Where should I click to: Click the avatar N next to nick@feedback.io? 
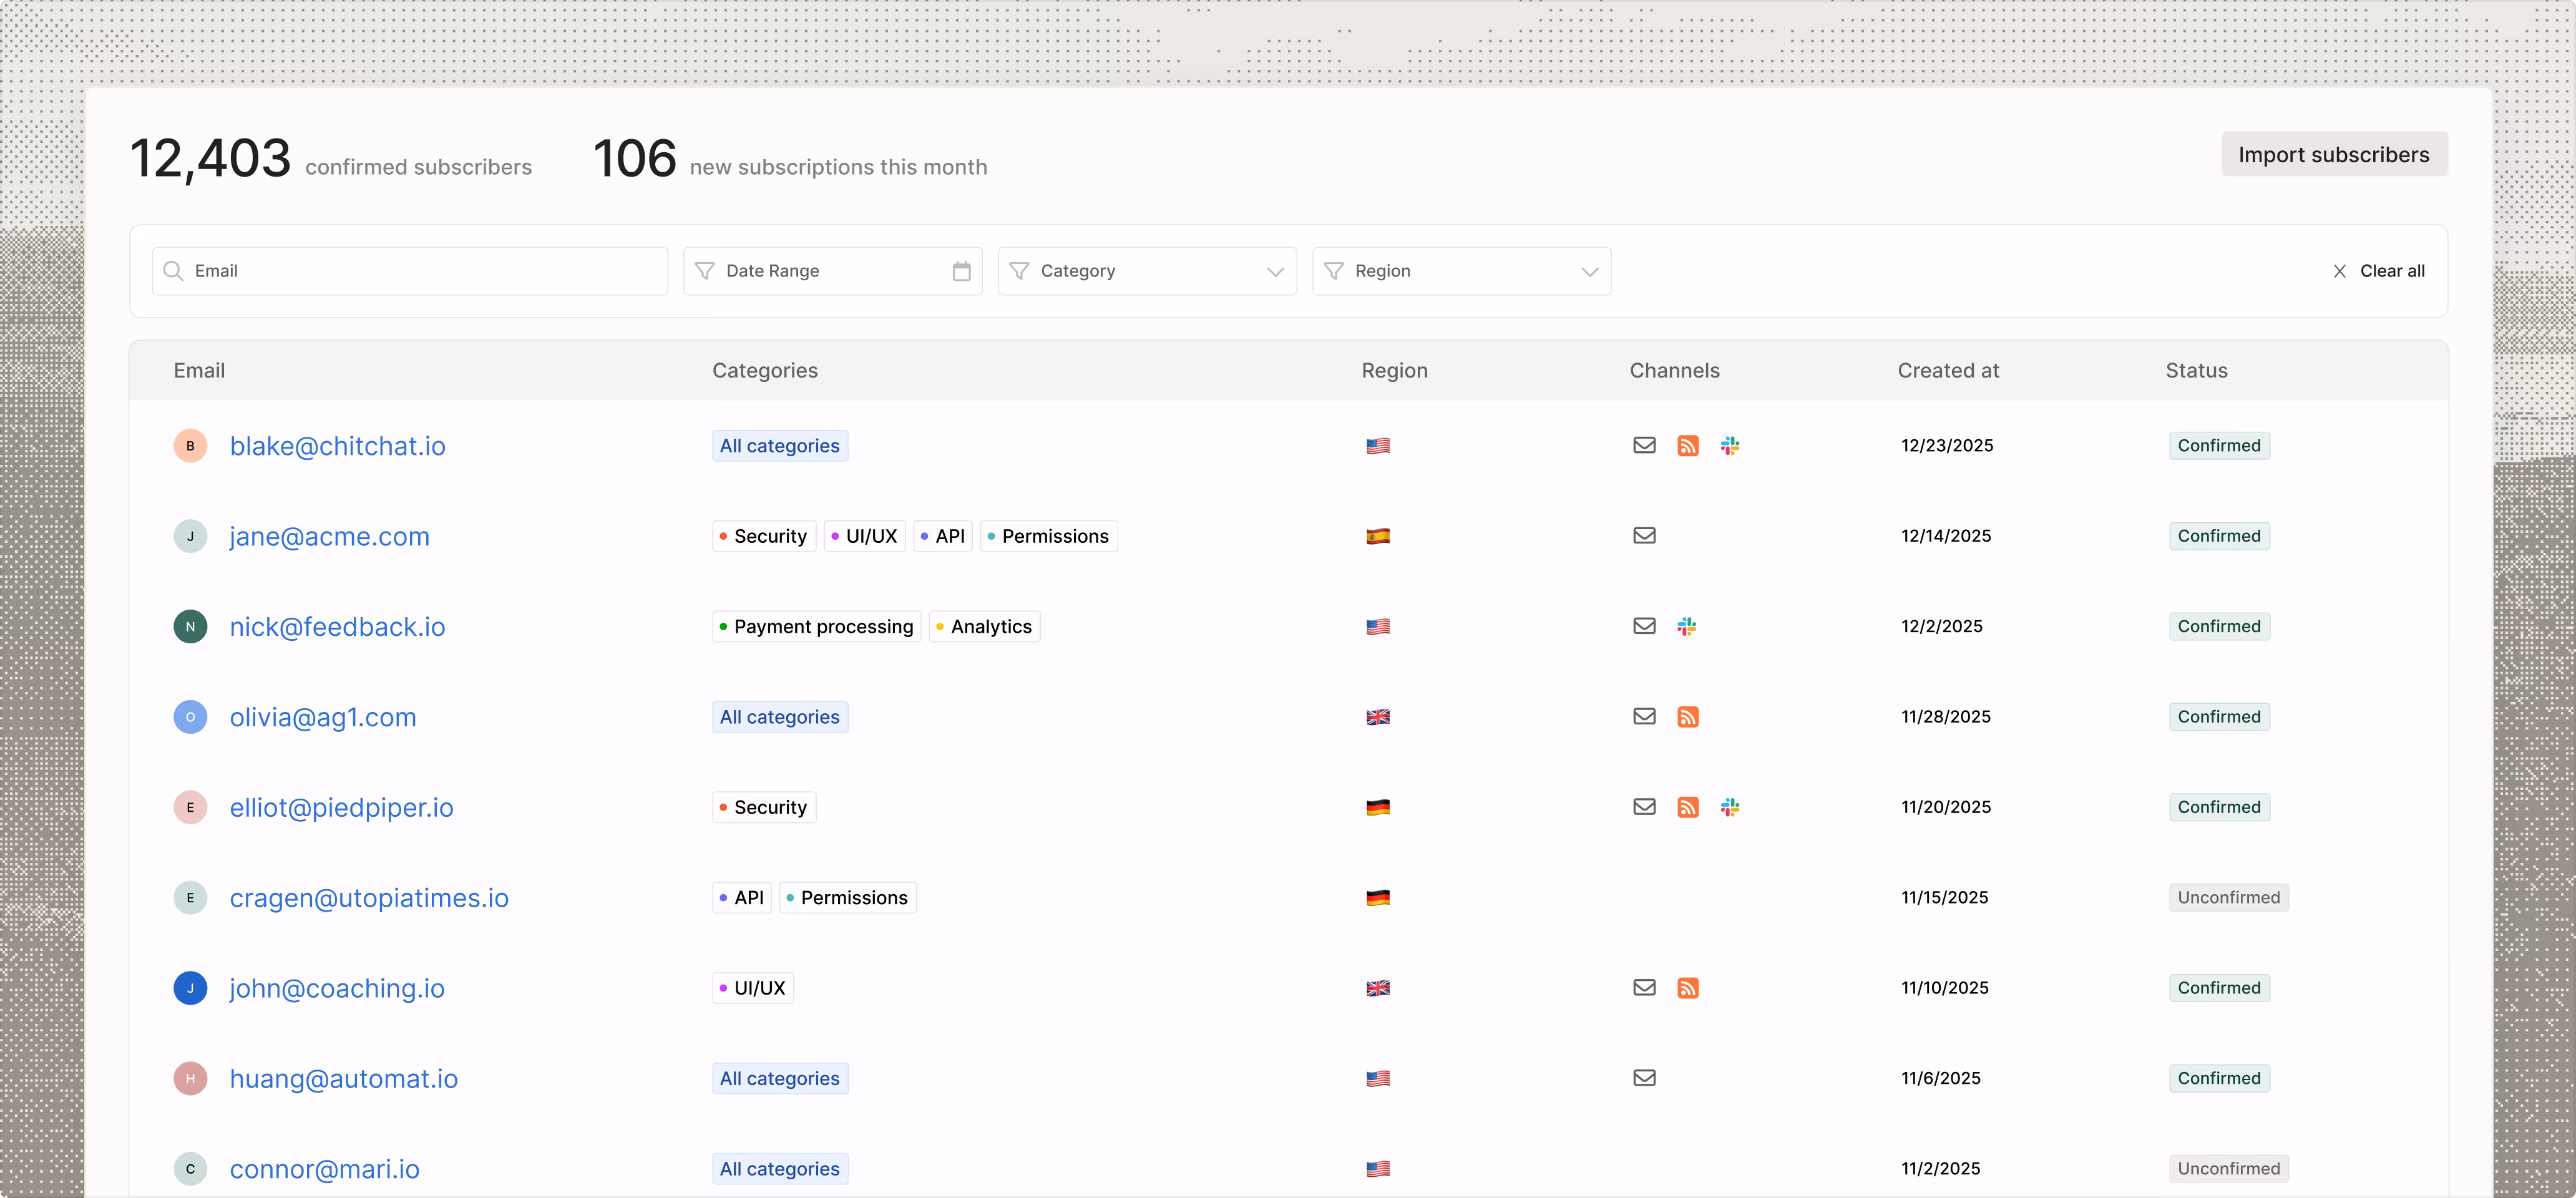pyautogui.click(x=190, y=627)
